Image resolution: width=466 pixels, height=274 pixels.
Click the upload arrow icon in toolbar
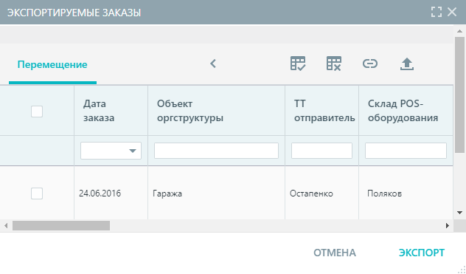point(407,64)
